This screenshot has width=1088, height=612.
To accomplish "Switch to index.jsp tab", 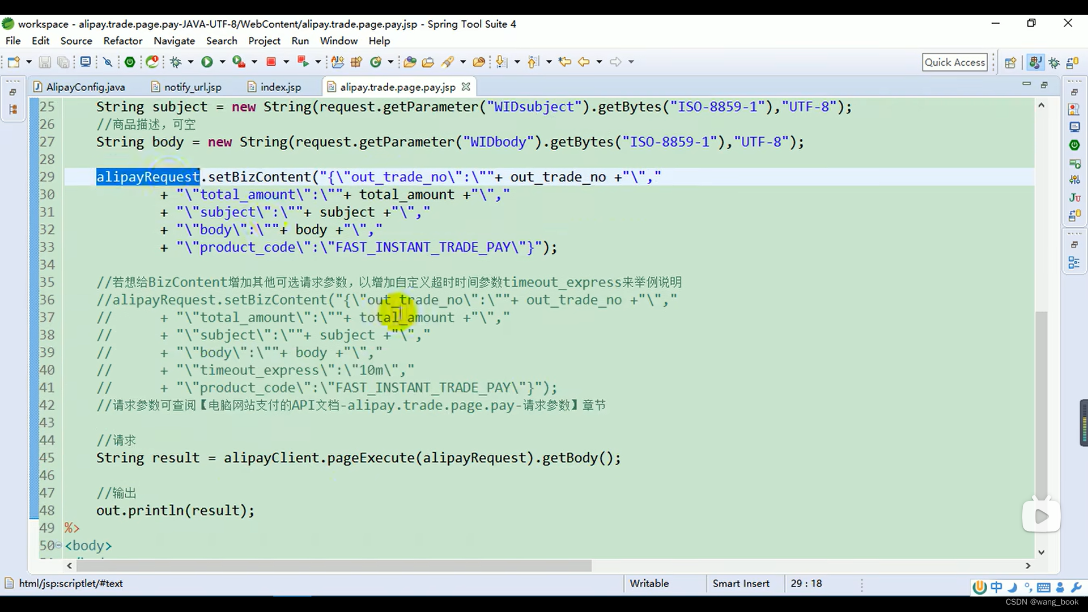I will tap(274, 87).
